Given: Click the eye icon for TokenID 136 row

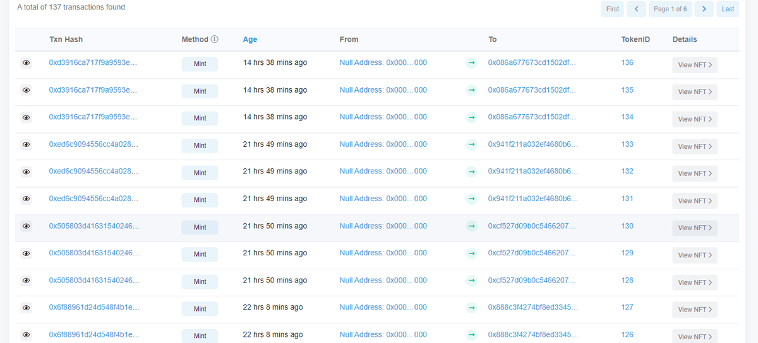Looking at the screenshot, I should click(26, 63).
